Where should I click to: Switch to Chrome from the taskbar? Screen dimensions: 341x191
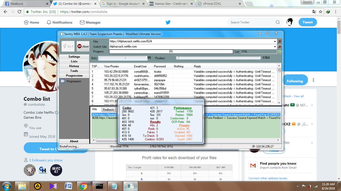point(83,186)
